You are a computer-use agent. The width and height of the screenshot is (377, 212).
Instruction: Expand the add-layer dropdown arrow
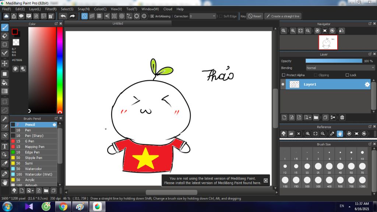click(x=310, y=117)
